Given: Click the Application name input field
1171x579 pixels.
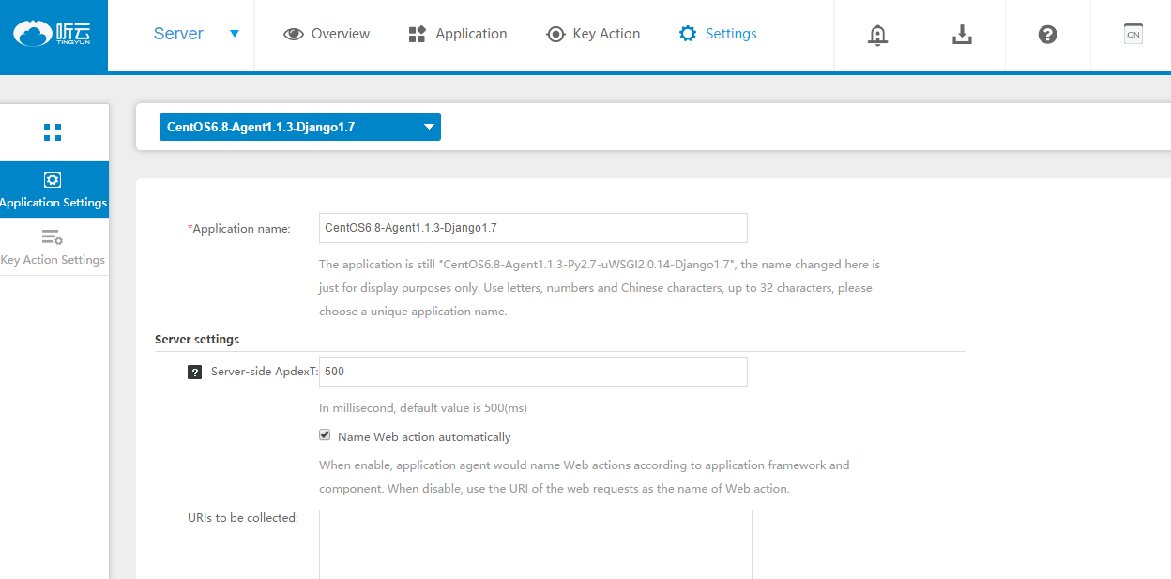Looking at the screenshot, I should point(533,228).
